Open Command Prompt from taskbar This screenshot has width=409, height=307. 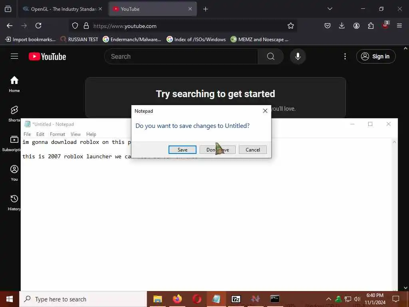275,299
